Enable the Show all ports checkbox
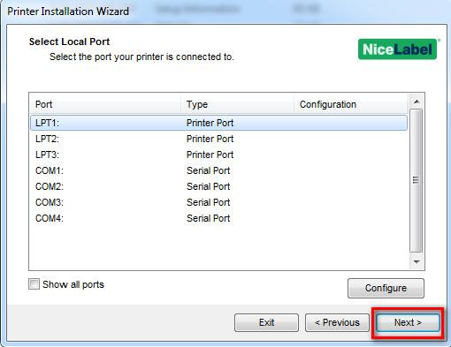Viewport: 451px width, 347px height. (x=34, y=284)
